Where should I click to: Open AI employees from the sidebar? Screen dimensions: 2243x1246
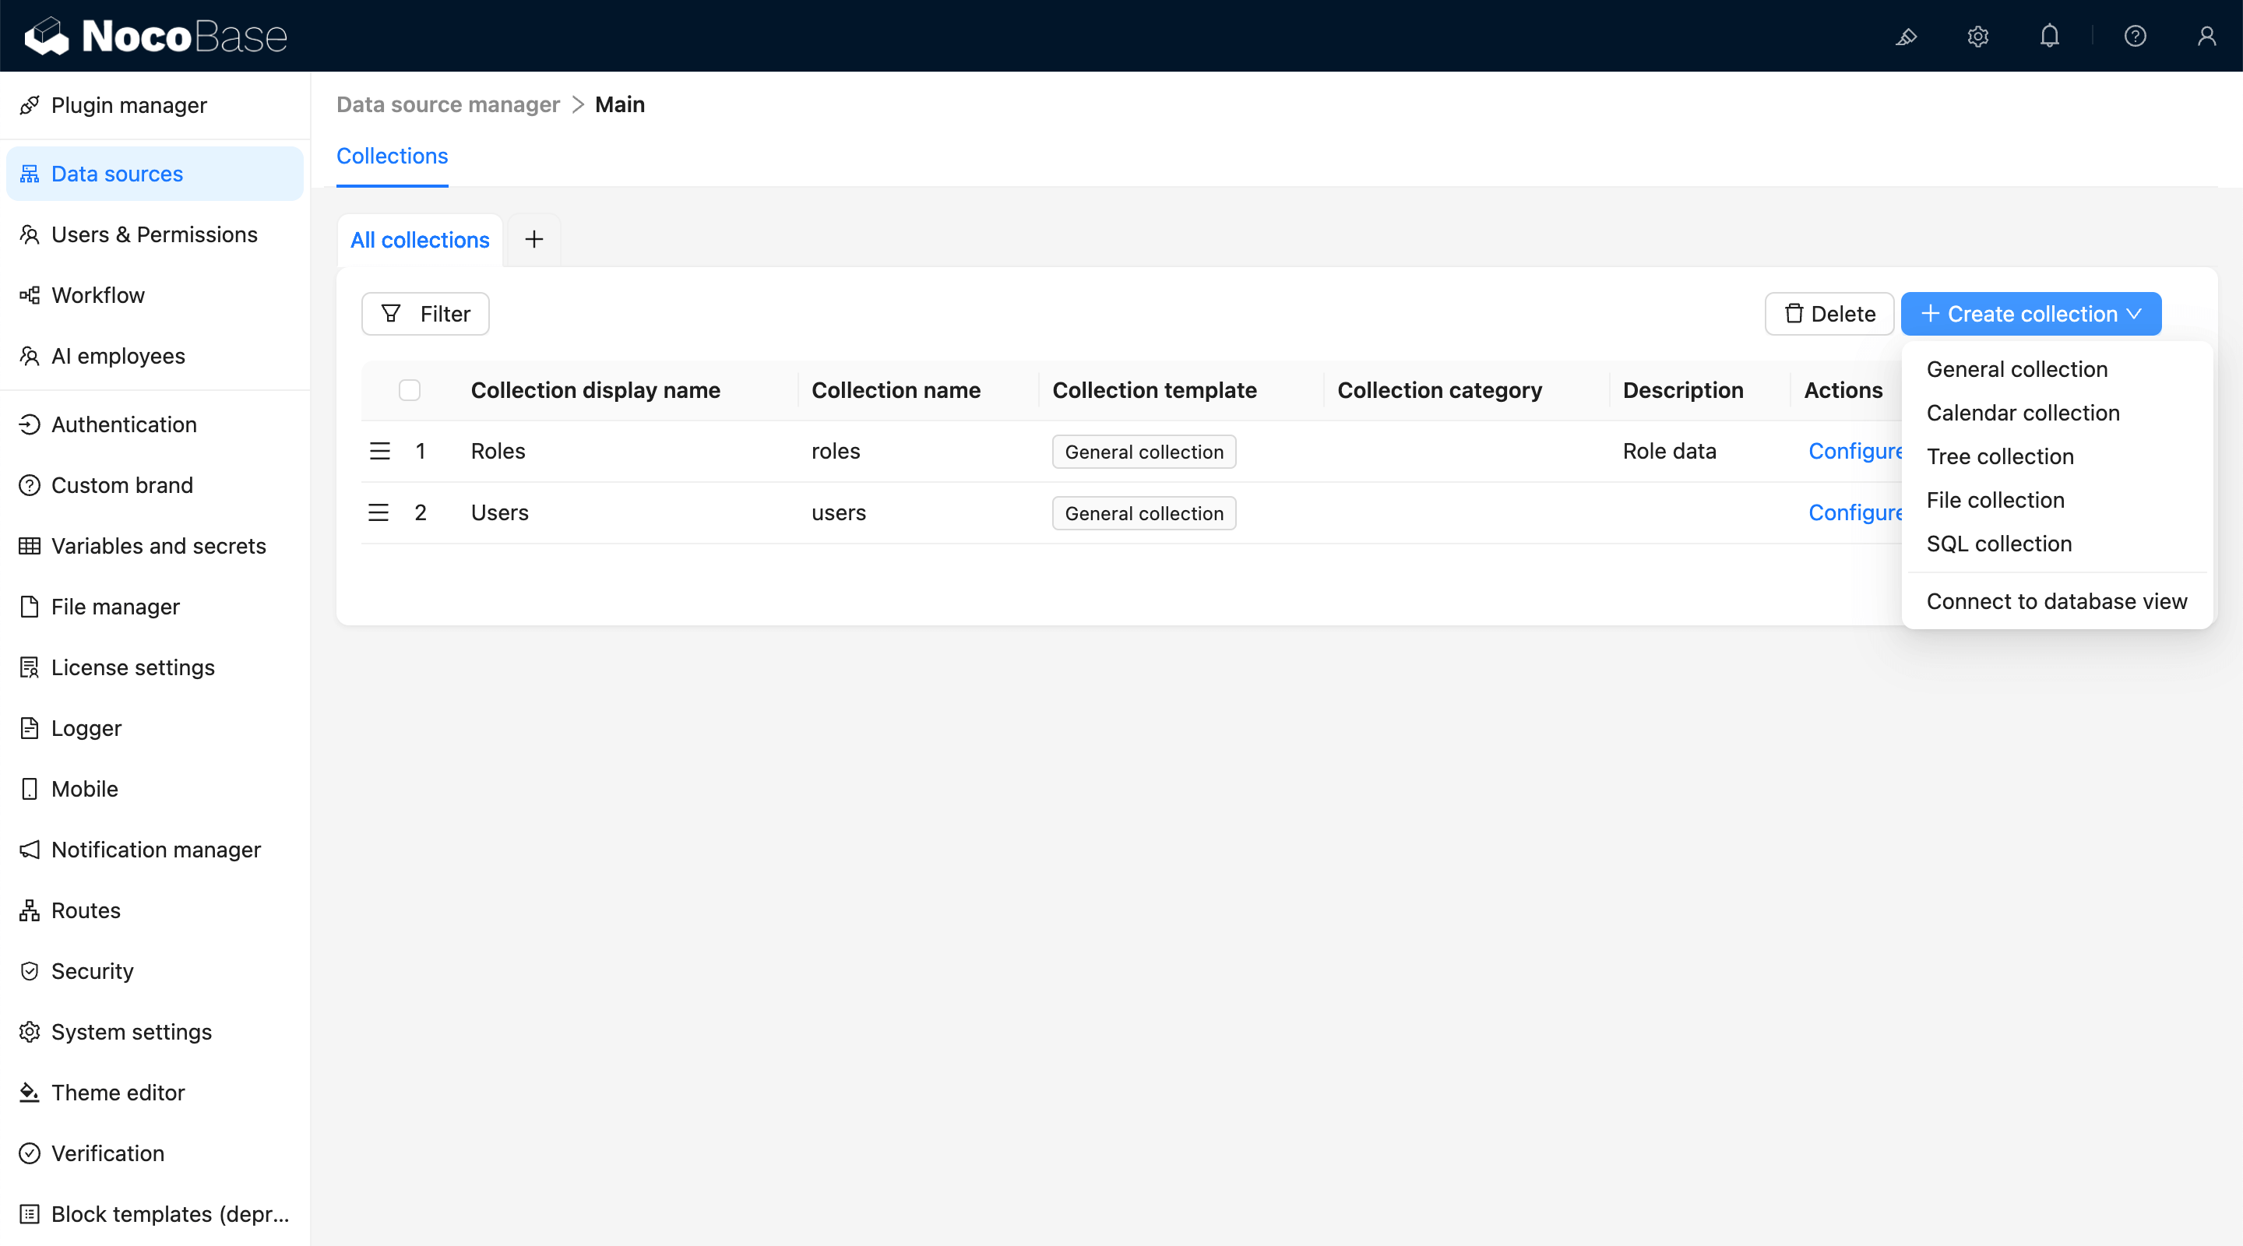click(x=118, y=355)
